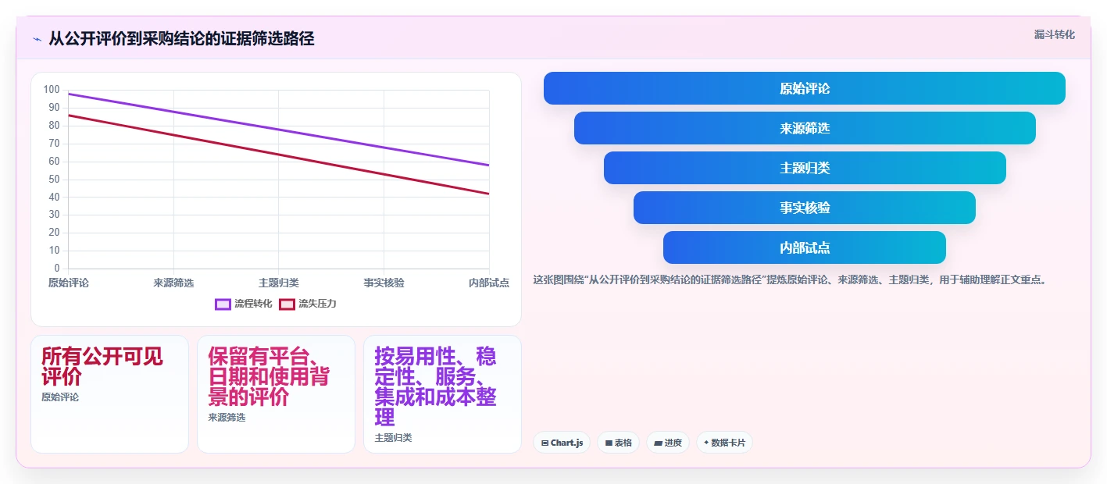Screen dimensions: 1107x484
Task: Click the description paragraph below the funnel
Action: click(x=790, y=279)
